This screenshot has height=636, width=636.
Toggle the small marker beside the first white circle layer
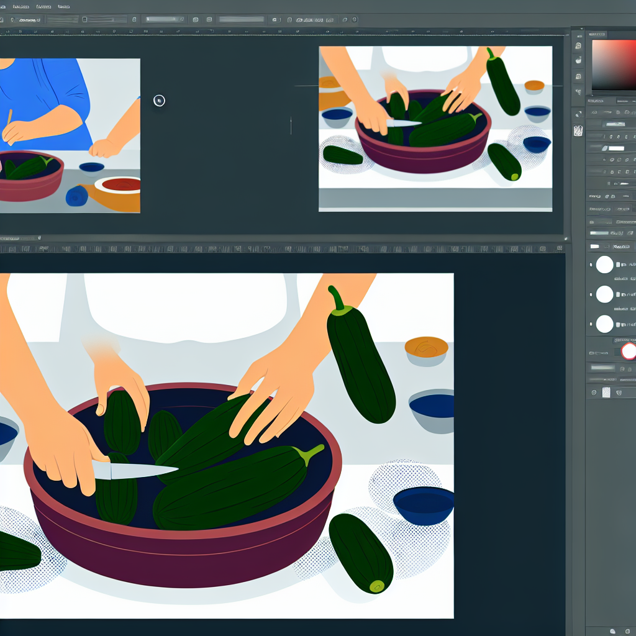pyautogui.click(x=590, y=265)
